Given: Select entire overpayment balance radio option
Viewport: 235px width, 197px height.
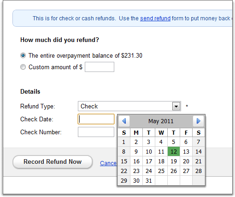Looking at the screenshot, I should pos(23,55).
